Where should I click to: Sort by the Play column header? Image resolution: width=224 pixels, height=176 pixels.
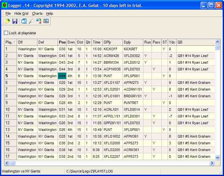tap(11, 42)
